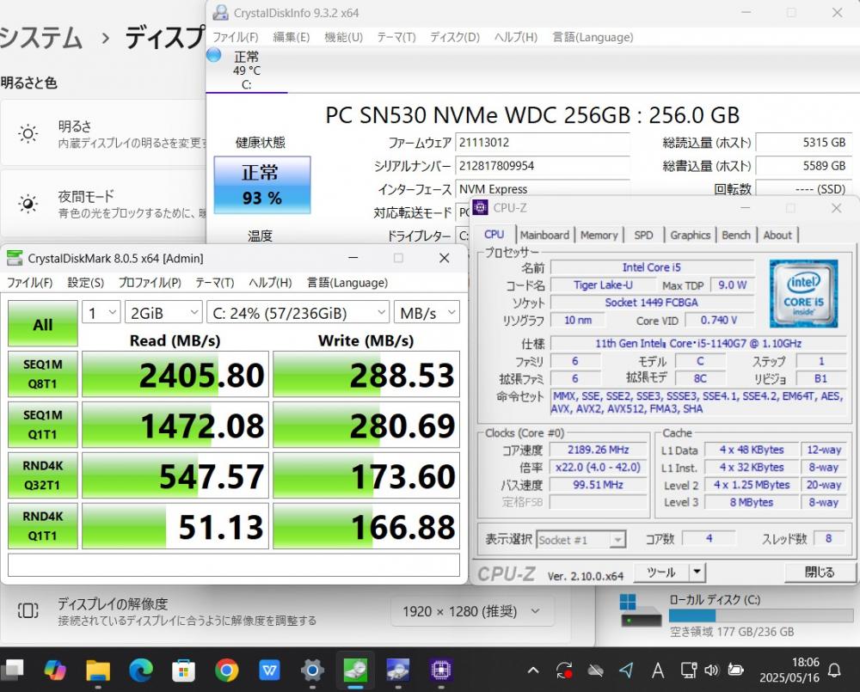
Task: Click the Intel Core i5 logo in CPU-Z
Action: (803, 293)
